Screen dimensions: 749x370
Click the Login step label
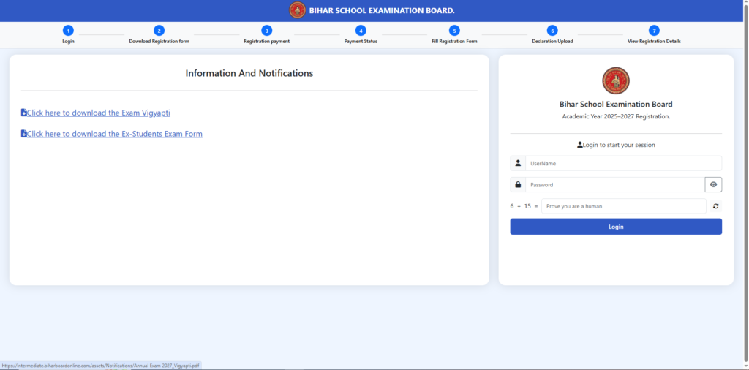click(x=68, y=42)
